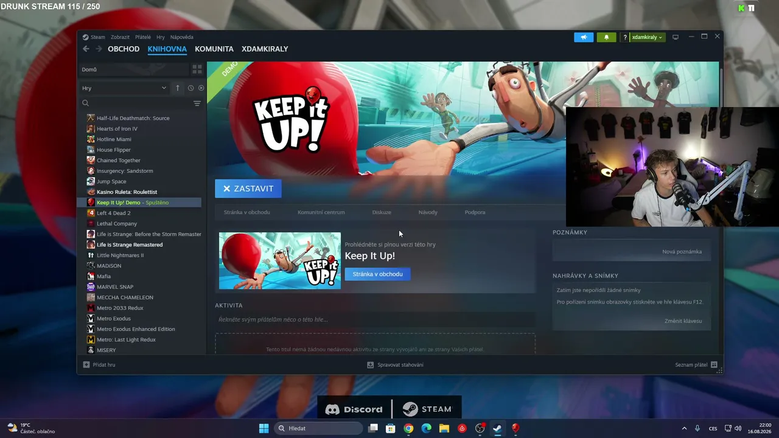Click the blue Stránka v obchodu button
This screenshot has width=779, height=438.
pyautogui.click(x=378, y=274)
